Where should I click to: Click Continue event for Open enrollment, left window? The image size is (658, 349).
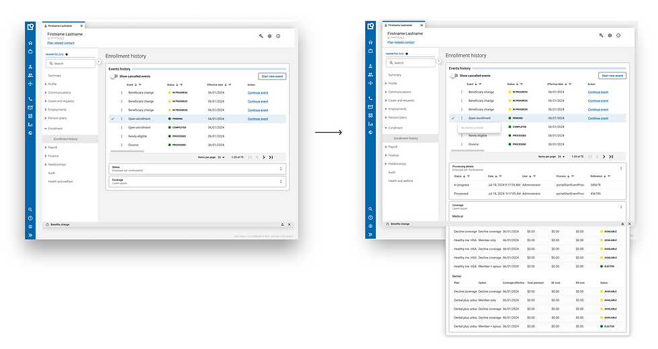pos(258,119)
